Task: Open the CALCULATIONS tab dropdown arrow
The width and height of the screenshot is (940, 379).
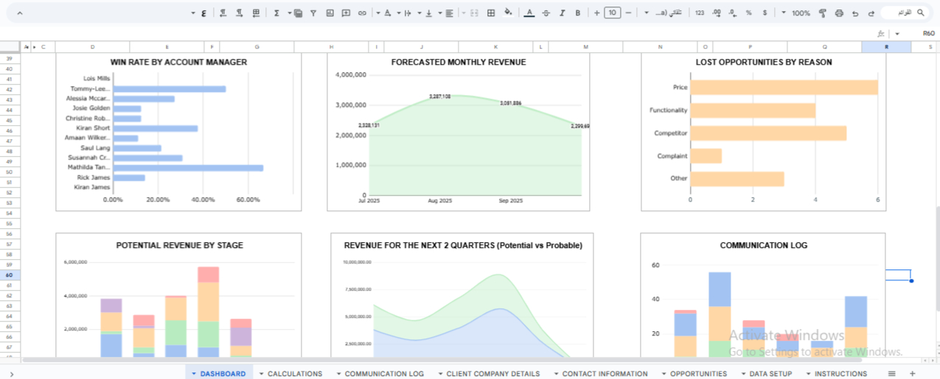Action: coord(262,374)
